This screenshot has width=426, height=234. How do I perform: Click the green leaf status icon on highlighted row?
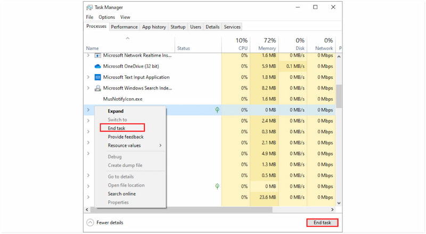click(217, 110)
